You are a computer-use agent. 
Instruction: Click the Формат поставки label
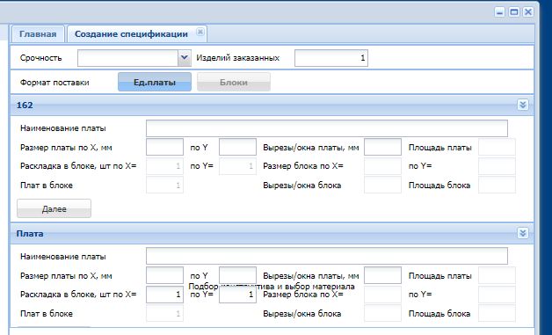pyautogui.click(x=54, y=83)
